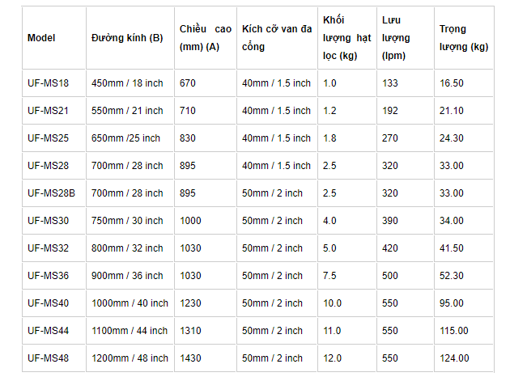The width and height of the screenshot is (510, 381).
Task: Click the UF-MS28B model cell
Action: click(x=51, y=193)
